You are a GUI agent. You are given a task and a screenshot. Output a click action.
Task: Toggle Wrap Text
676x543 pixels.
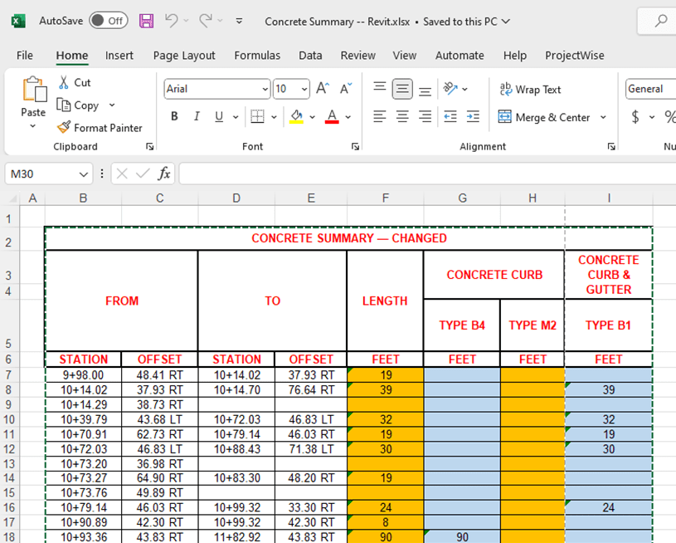click(x=530, y=90)
